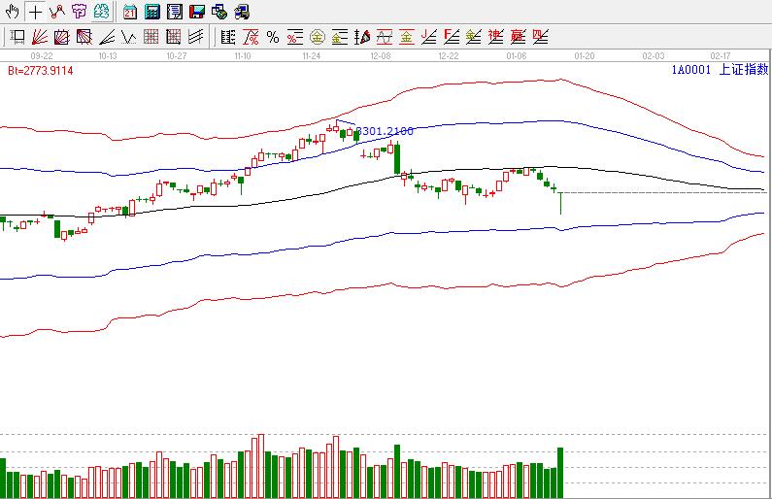Click the floppy disk save icon
The image size is (772, 499).
tap(196, 12)
